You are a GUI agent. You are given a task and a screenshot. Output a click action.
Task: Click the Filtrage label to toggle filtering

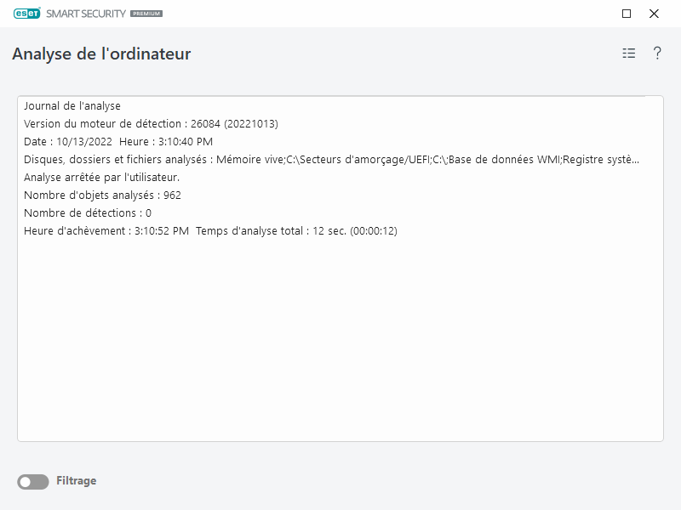point(77,481)
